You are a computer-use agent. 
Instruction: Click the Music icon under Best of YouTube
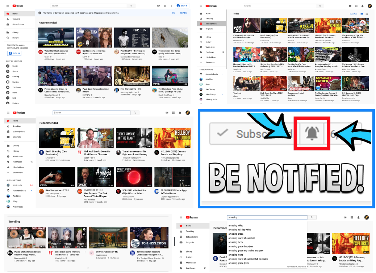pos(8,66)
